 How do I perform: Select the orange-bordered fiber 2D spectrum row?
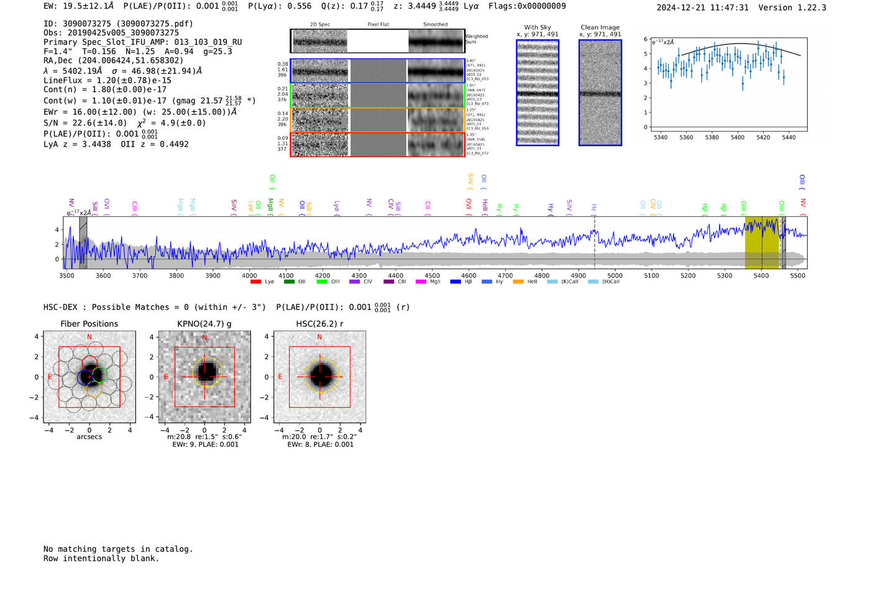point(378,120)
